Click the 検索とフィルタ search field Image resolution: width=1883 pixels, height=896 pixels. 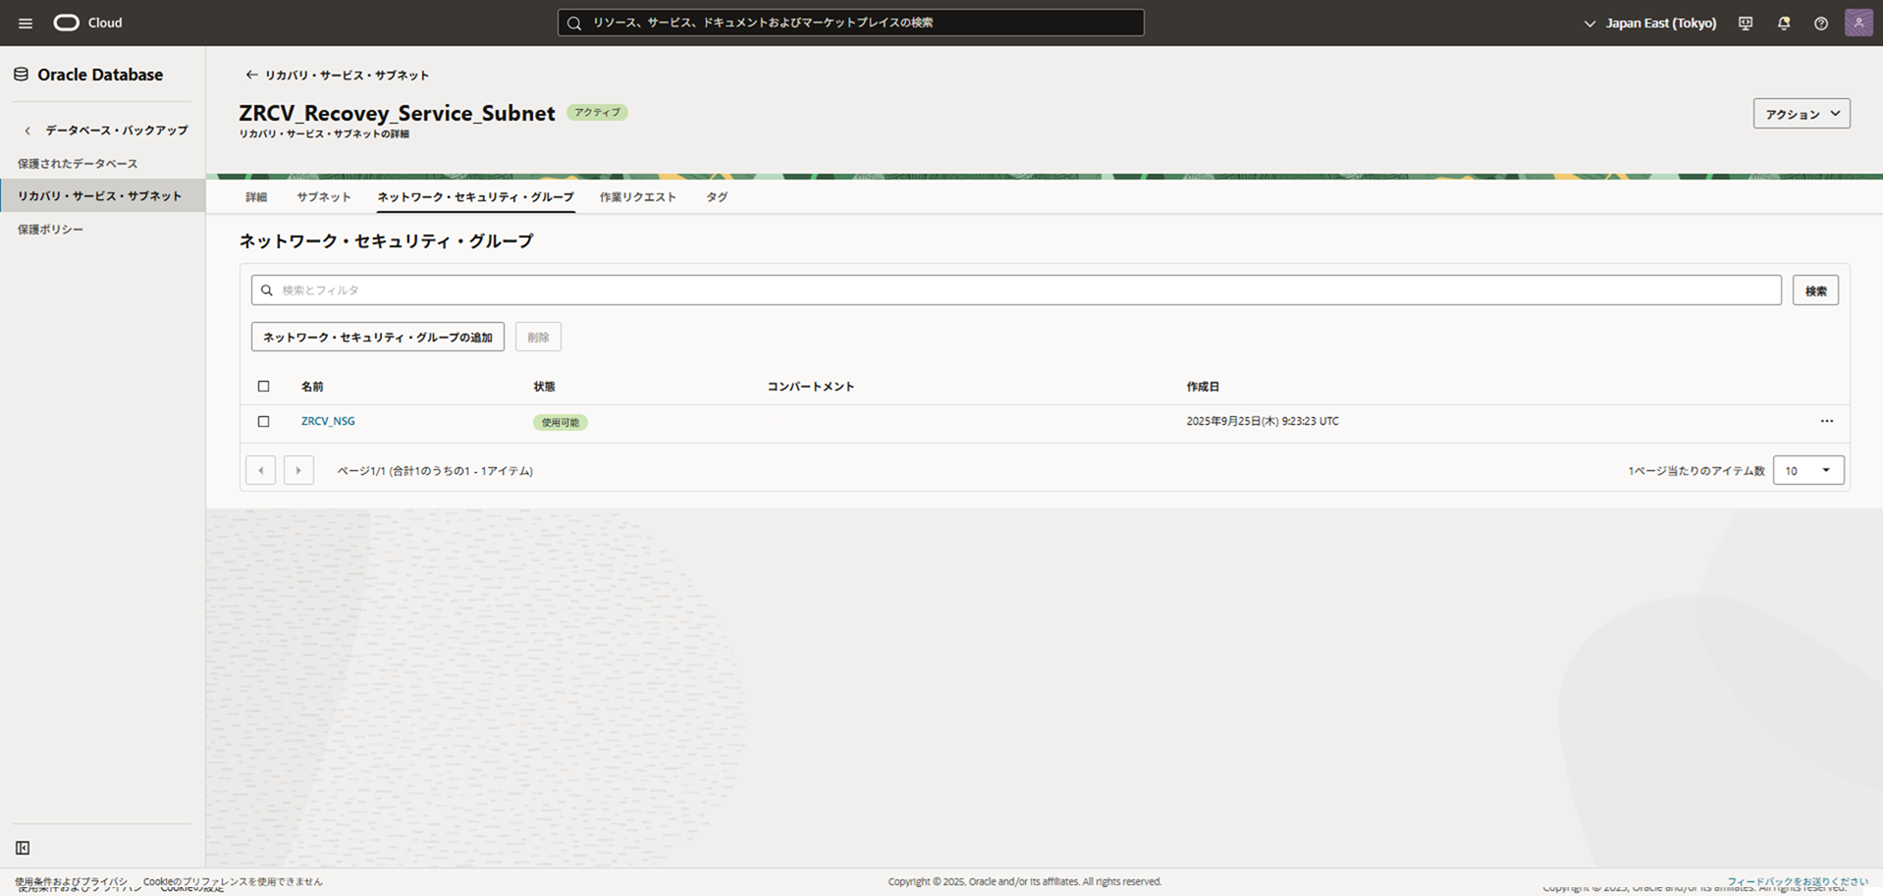click(x=1016, y=290)
